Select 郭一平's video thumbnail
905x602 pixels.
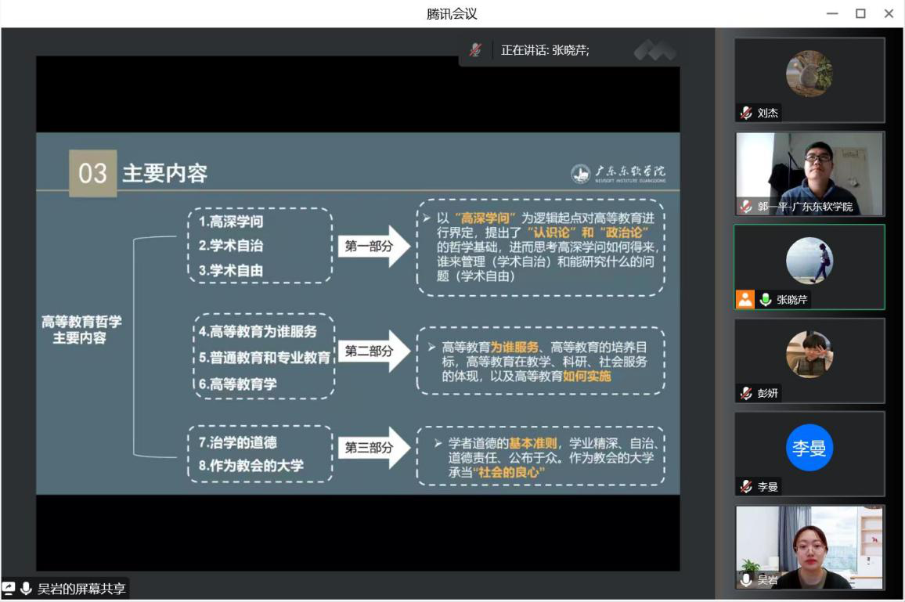click(x=810, y=172)
